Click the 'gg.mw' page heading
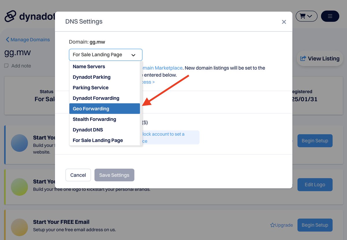This screenshot has width=347, height=240. click(18, 52)
